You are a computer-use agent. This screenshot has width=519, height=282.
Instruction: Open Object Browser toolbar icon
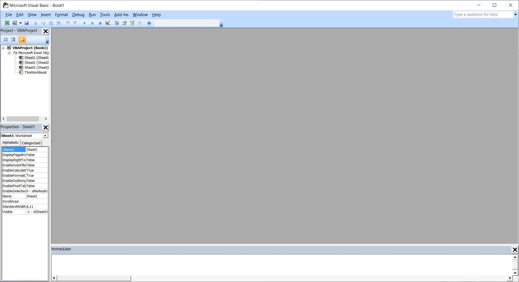tap(132, 23)
